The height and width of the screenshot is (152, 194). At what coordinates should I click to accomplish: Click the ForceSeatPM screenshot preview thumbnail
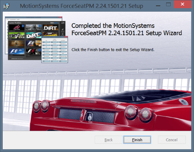36,40
